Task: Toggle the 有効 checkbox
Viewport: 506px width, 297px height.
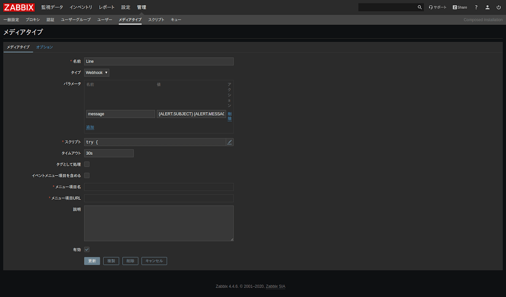Action: click(x=87, y=250)
